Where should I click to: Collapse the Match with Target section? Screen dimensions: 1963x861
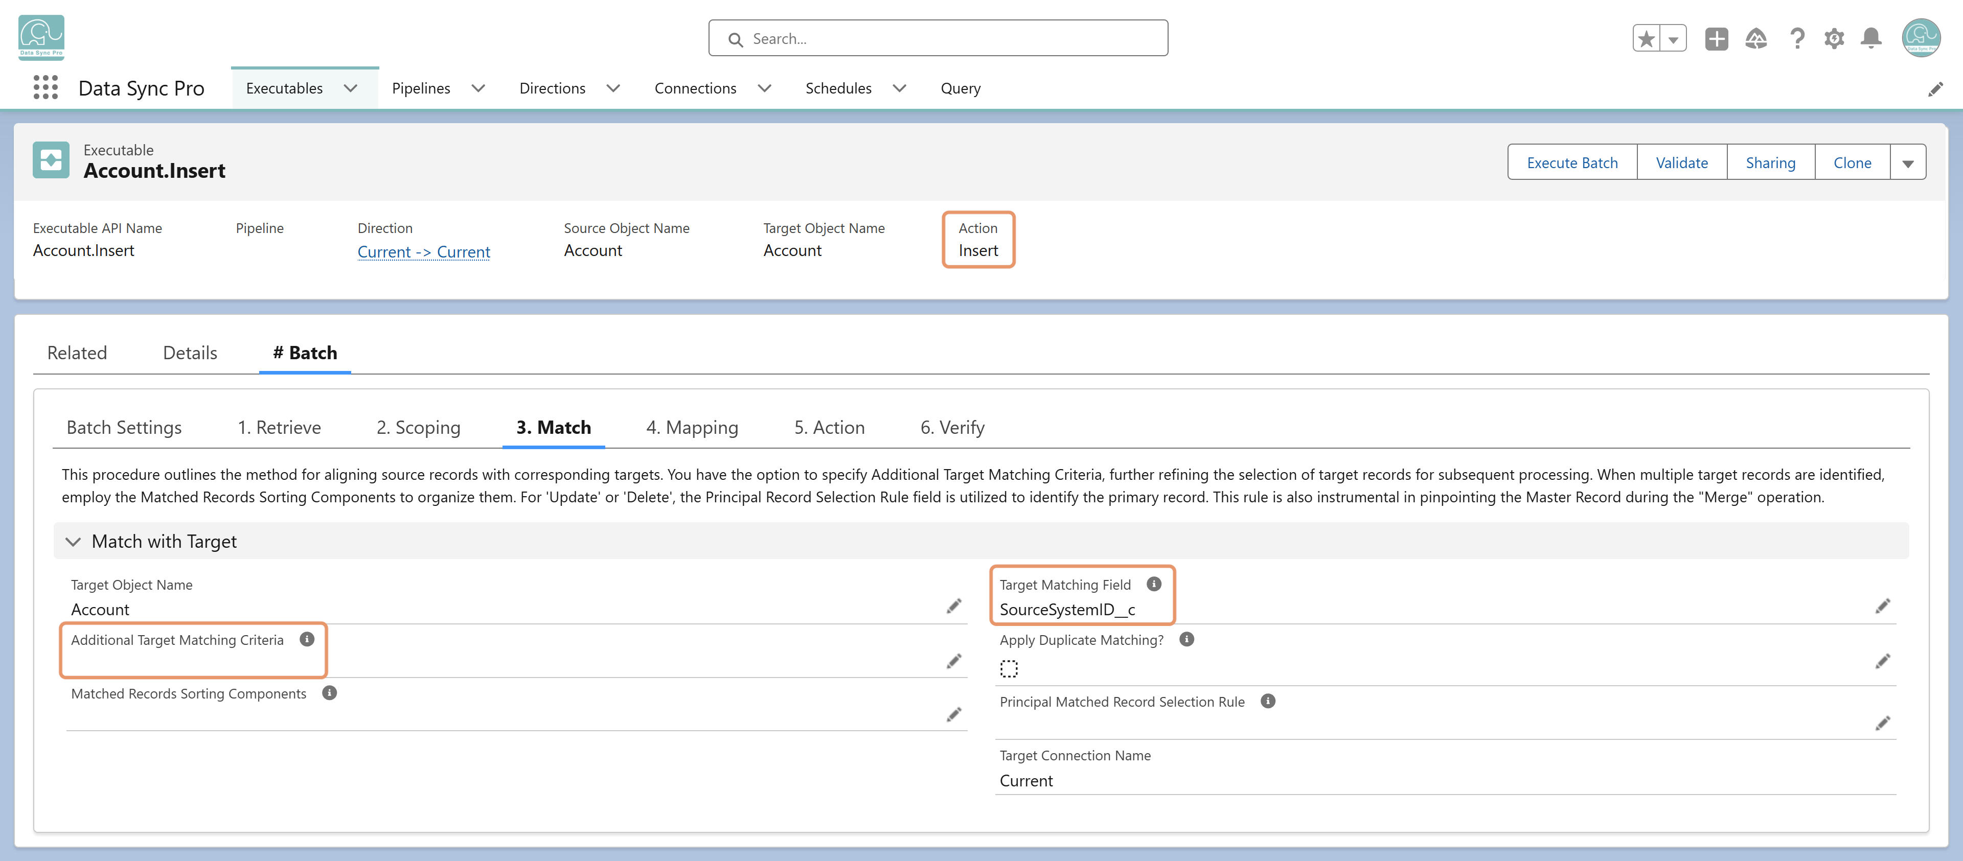click(73, 542)
